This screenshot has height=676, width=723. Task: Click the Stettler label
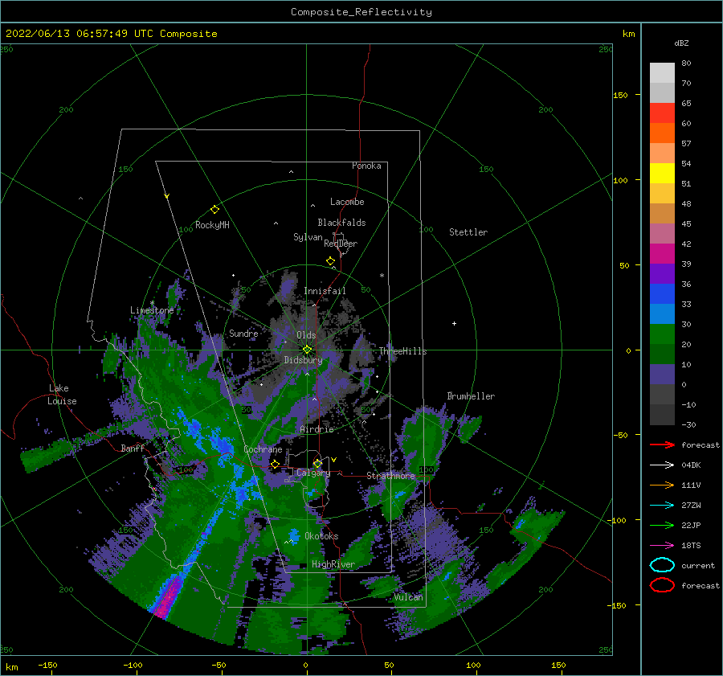click(468, 232)
